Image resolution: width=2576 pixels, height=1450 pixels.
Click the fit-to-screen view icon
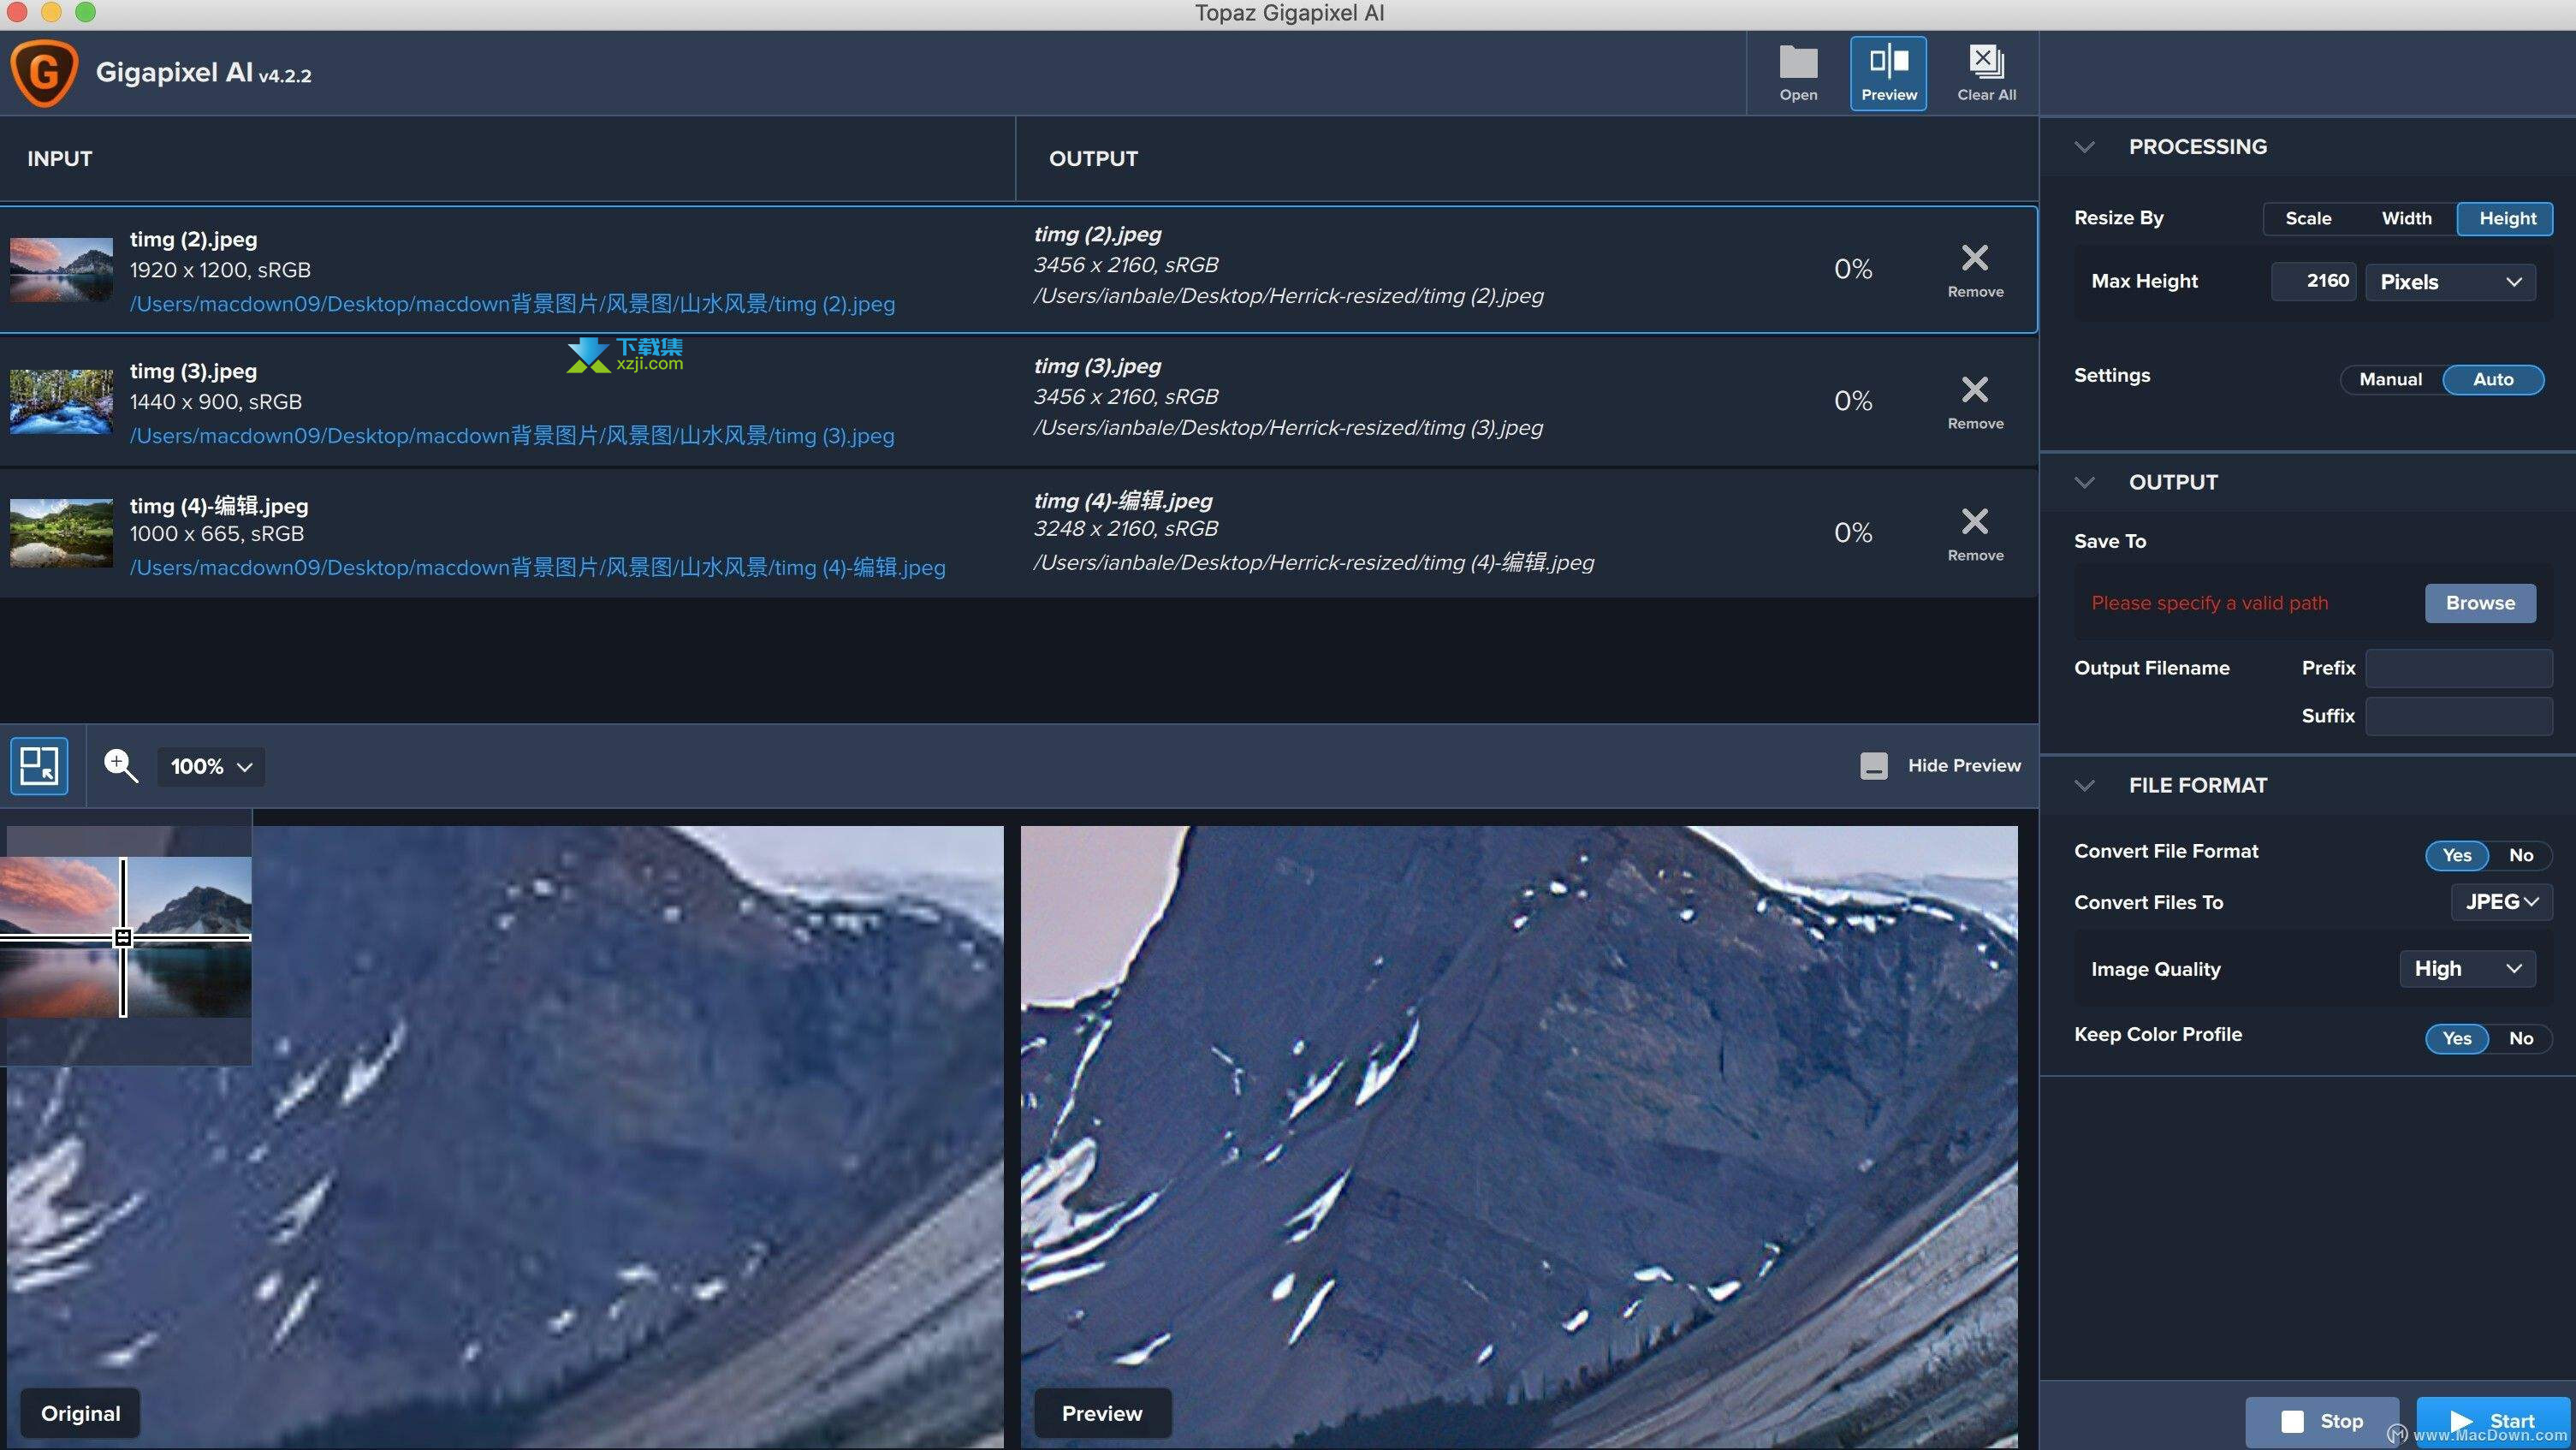39,767
